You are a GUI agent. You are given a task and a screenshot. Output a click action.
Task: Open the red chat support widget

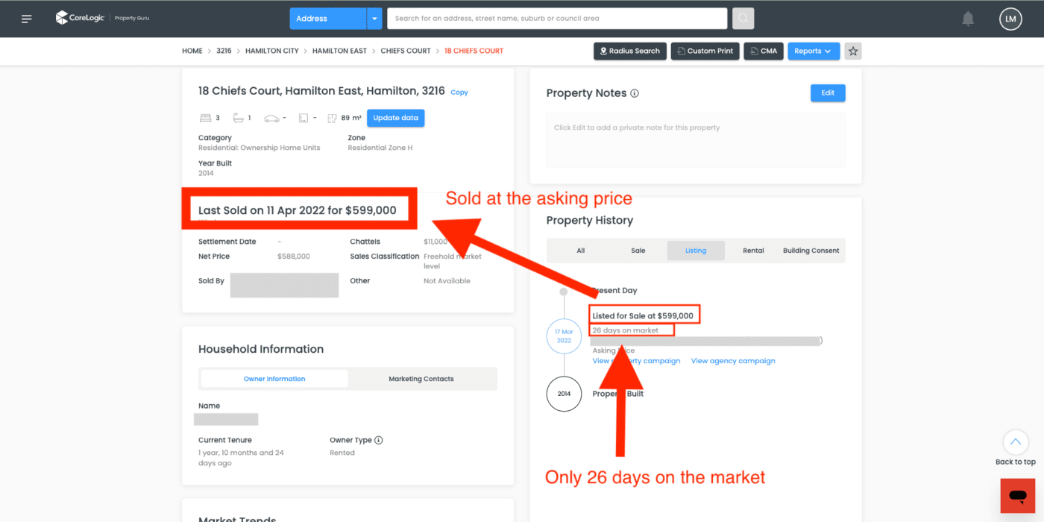[x=1017, y=496]
